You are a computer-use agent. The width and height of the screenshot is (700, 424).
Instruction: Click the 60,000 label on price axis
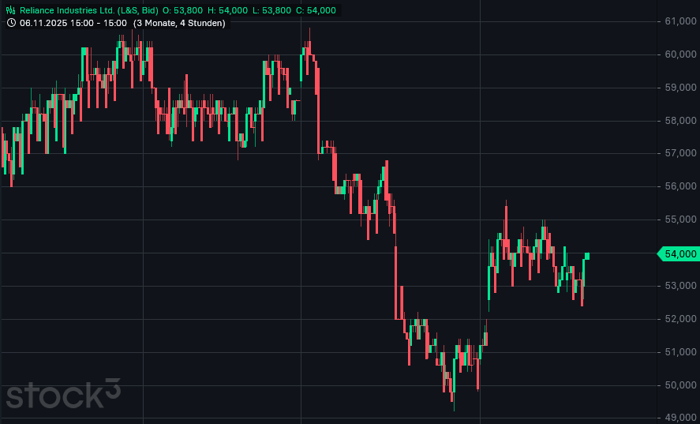[681, 54]
